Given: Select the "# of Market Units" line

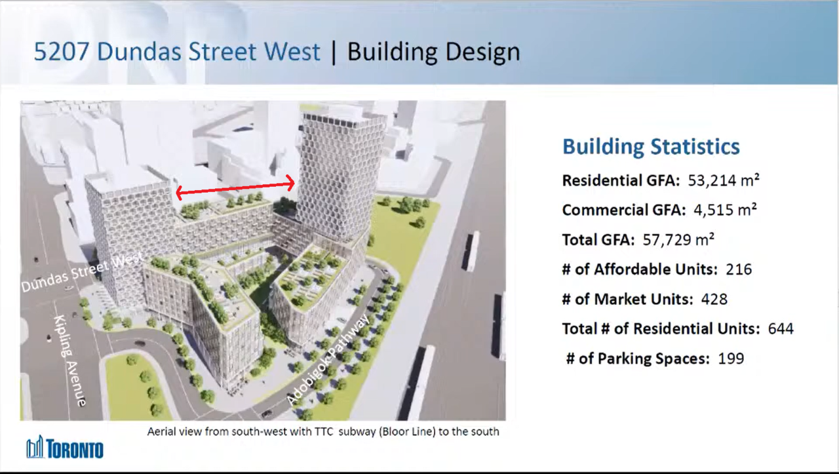Looking at the screenshot, I should pos(644,299).
